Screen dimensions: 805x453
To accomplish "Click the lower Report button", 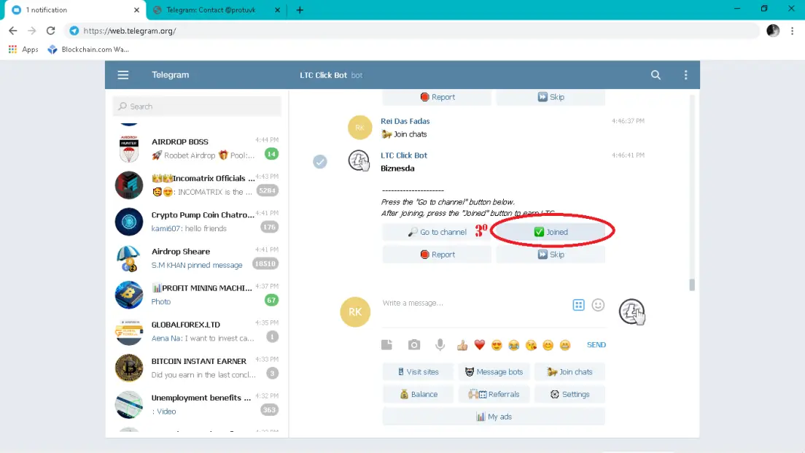I will point(437,255).
